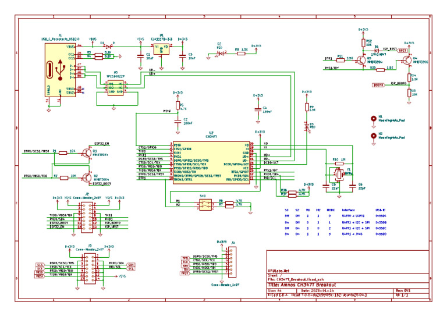The image size is (447, 316).
Task: Click the ESP32_BOOT net label at Q2
Action: point(102,184)
